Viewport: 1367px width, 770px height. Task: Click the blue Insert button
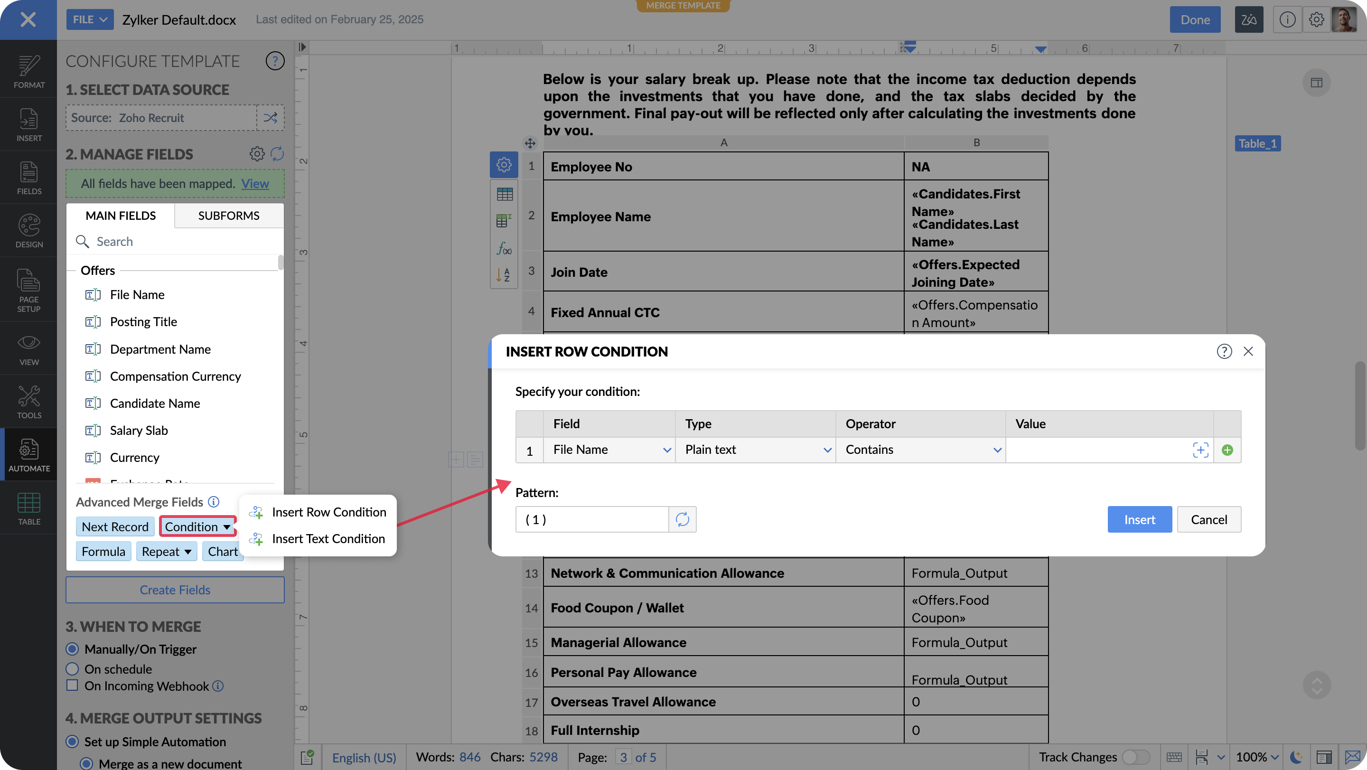[1139, 519]
